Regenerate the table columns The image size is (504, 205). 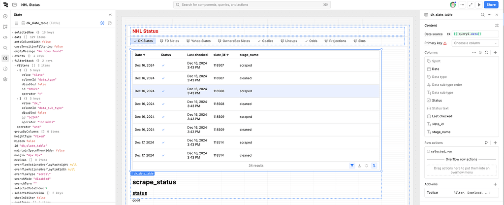coord(487,52)
